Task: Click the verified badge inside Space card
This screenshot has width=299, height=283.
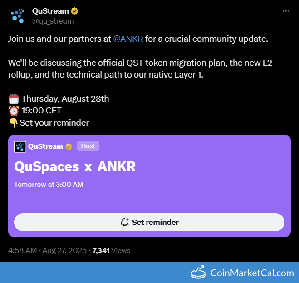Action: coord(69,146)
